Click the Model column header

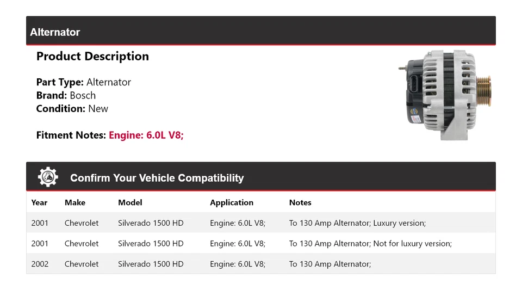tap(130, 202)
